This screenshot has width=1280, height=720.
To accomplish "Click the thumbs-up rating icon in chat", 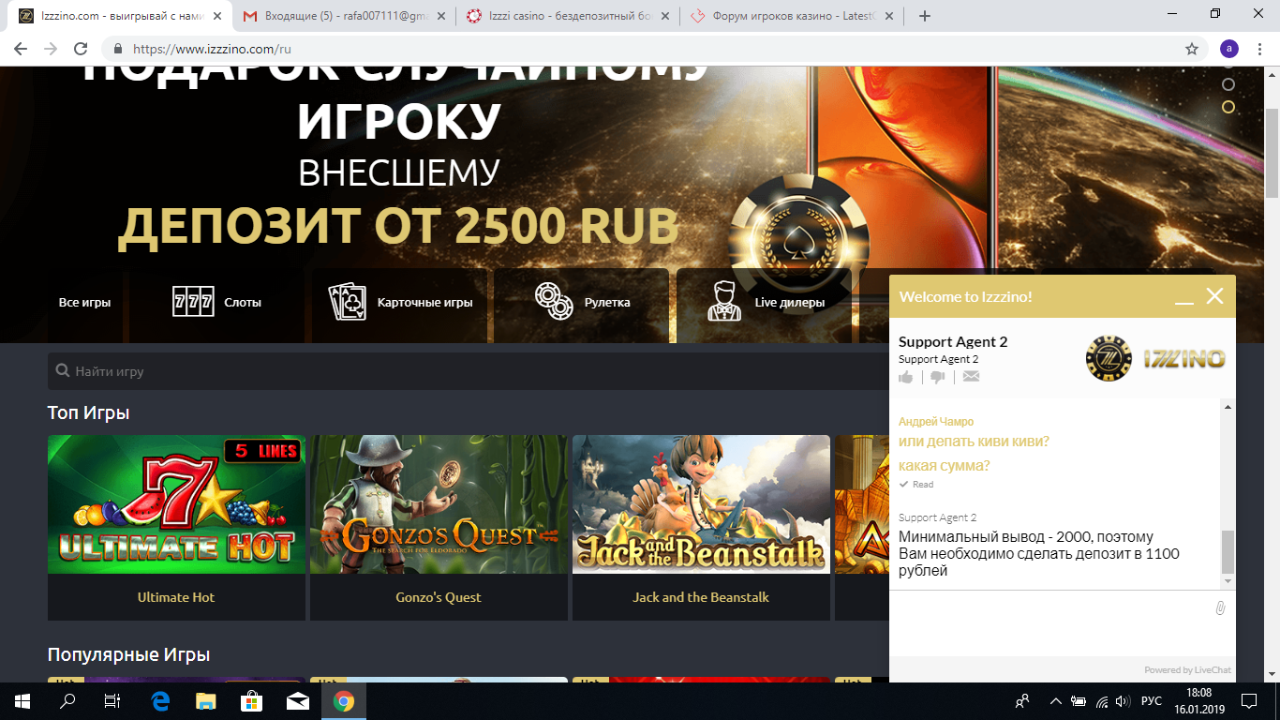I will [x=906, y=377].
